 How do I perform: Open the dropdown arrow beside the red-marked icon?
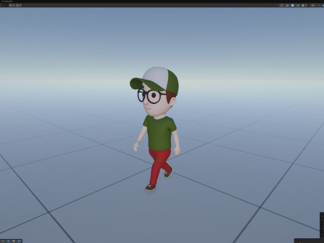tap(20, 5)
